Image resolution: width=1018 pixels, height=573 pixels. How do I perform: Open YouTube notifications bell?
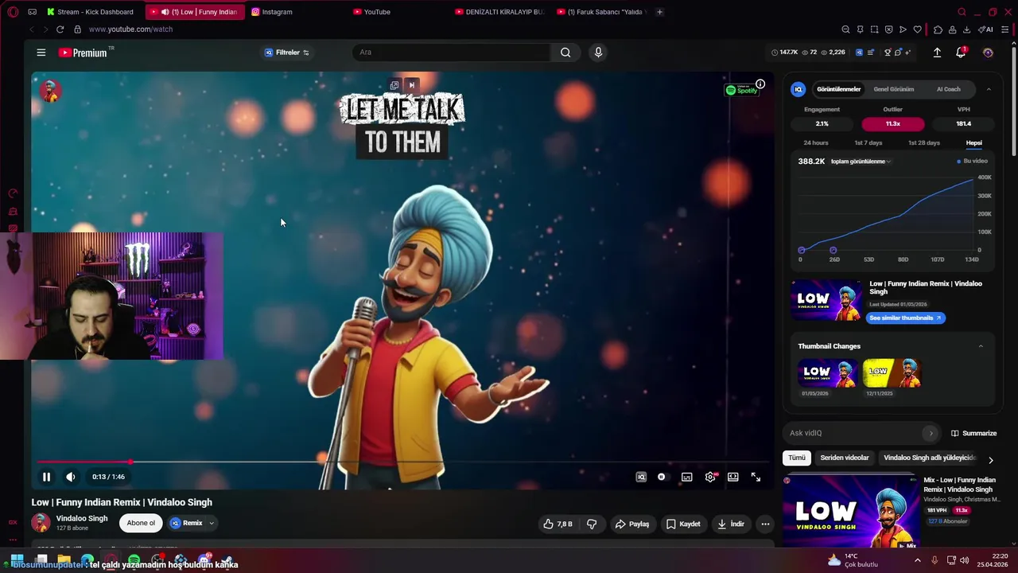(x=962, y=53)
